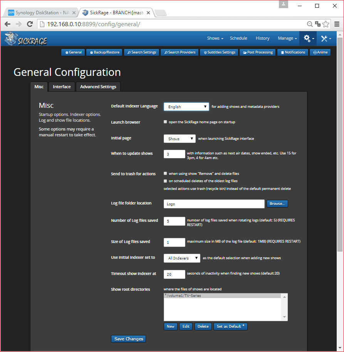
Task: Open the History page
Action: coord(262,39)
